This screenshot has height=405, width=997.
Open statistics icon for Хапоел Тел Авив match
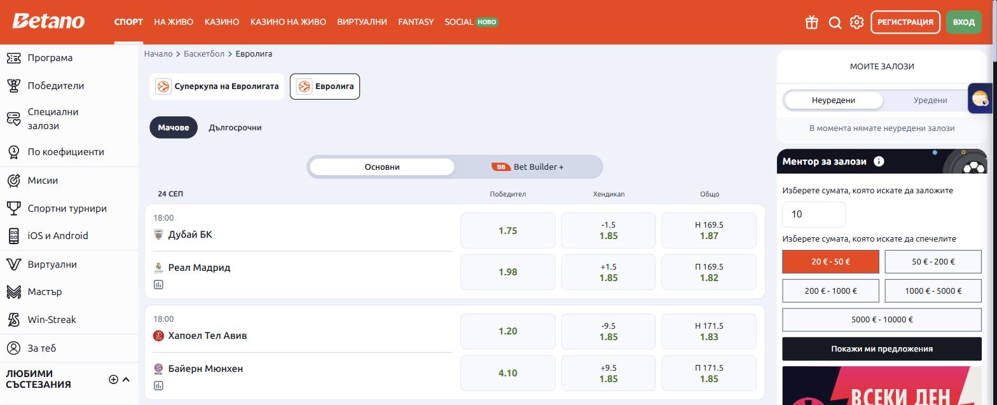158,385
